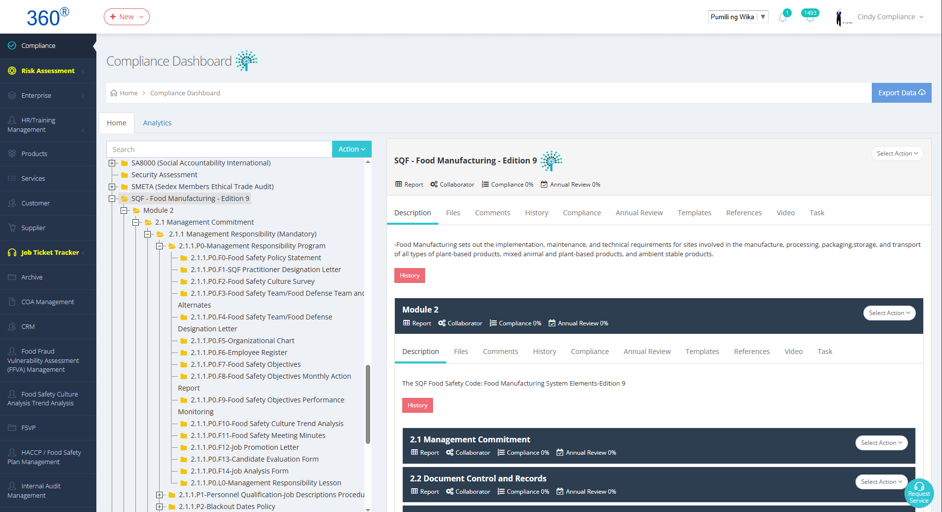Screen dimensions: 942x512
Task: Open Select Action for Module 2
Action: (889, 313)
